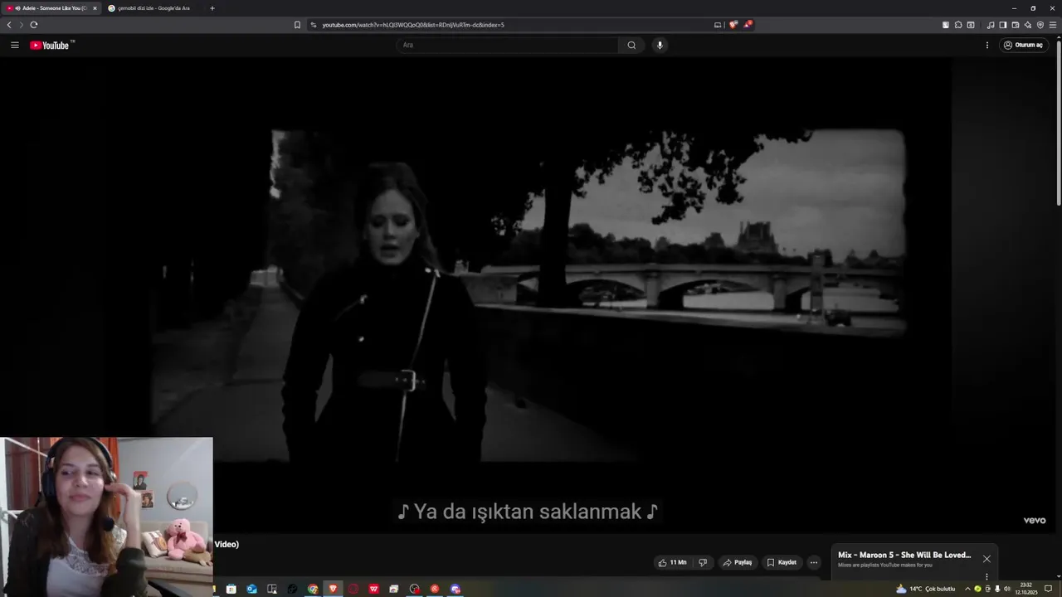Open the cast/picture-in-picture icon in address bar
The width and height of the screenshot is (1062, 597).
click(718, 25)
